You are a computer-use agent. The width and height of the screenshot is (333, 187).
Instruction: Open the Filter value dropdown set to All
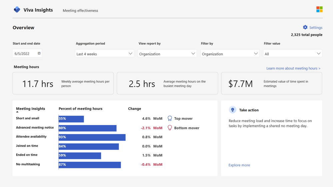coord(293,54)
